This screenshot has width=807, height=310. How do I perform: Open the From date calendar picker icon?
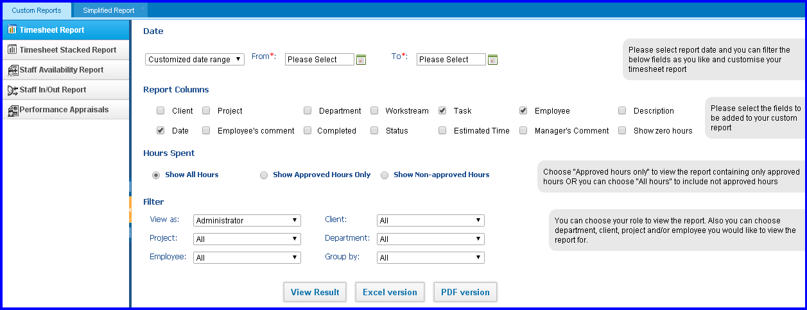pos(361,60)
